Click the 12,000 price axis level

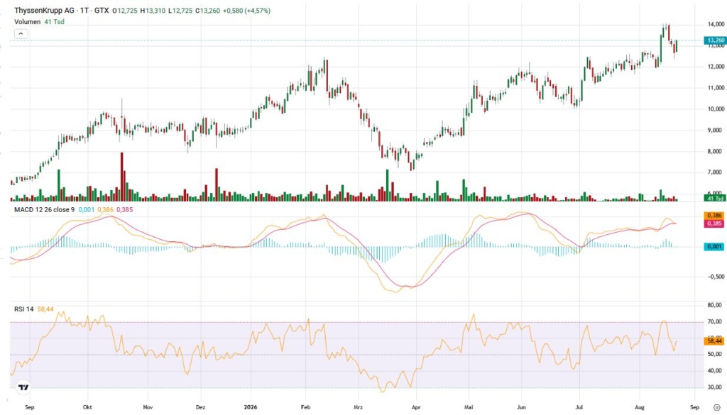(716, 67)
